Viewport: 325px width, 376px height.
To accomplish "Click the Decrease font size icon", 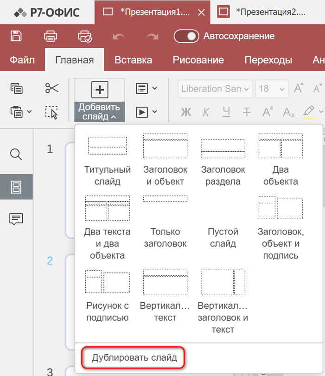I will (x=318, y=88).
